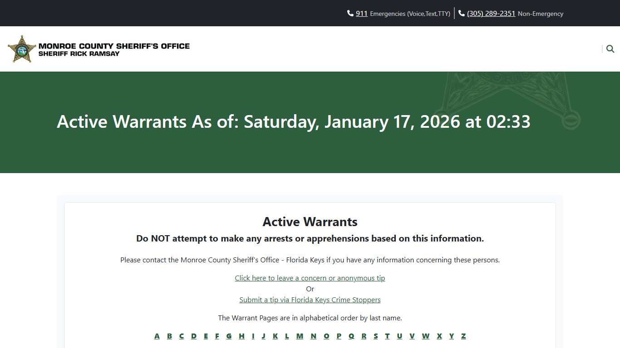
Task: Submit a tip via Florida Keys Crime Stoppers
Action: (x=310, y=300)
